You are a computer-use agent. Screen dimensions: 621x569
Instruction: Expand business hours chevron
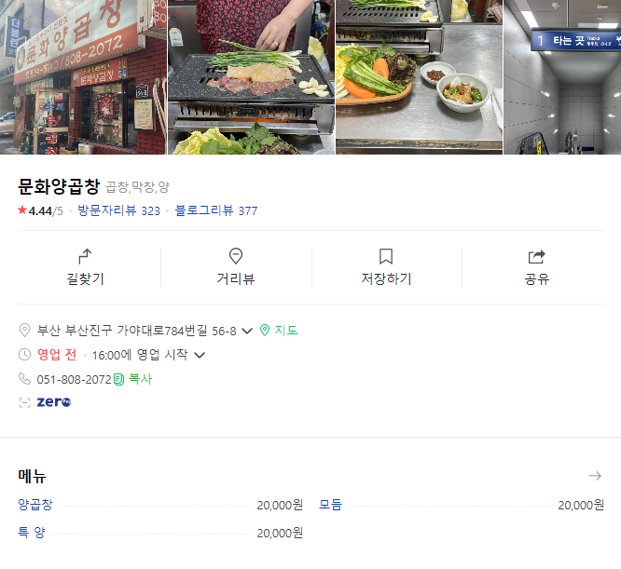(x=200, y=355)
